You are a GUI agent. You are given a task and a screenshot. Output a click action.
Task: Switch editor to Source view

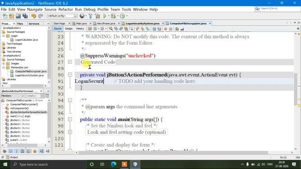pyautogui.click(x=57, y=29)
